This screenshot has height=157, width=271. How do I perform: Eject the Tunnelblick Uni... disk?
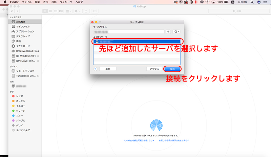[x=38, y=76]
